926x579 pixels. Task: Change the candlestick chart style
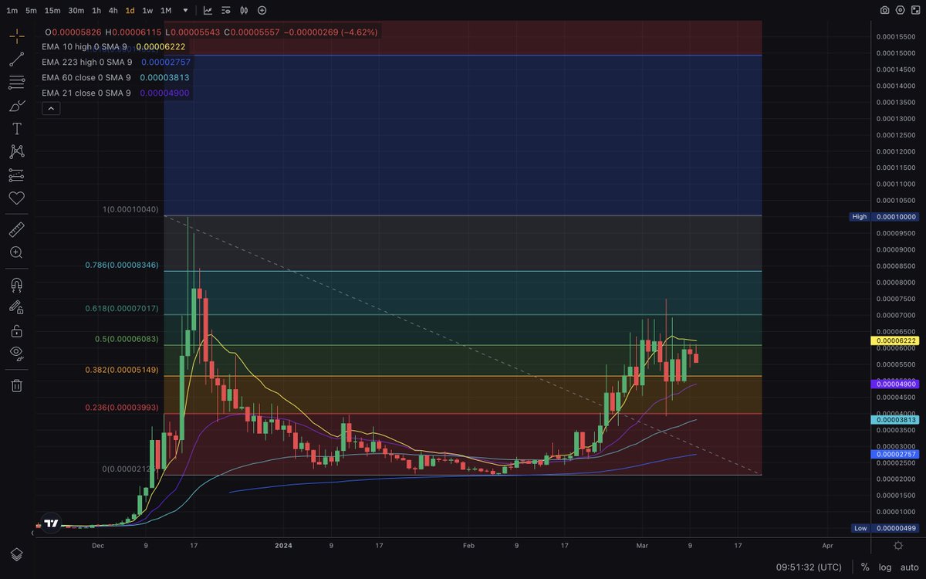[245, 11]
